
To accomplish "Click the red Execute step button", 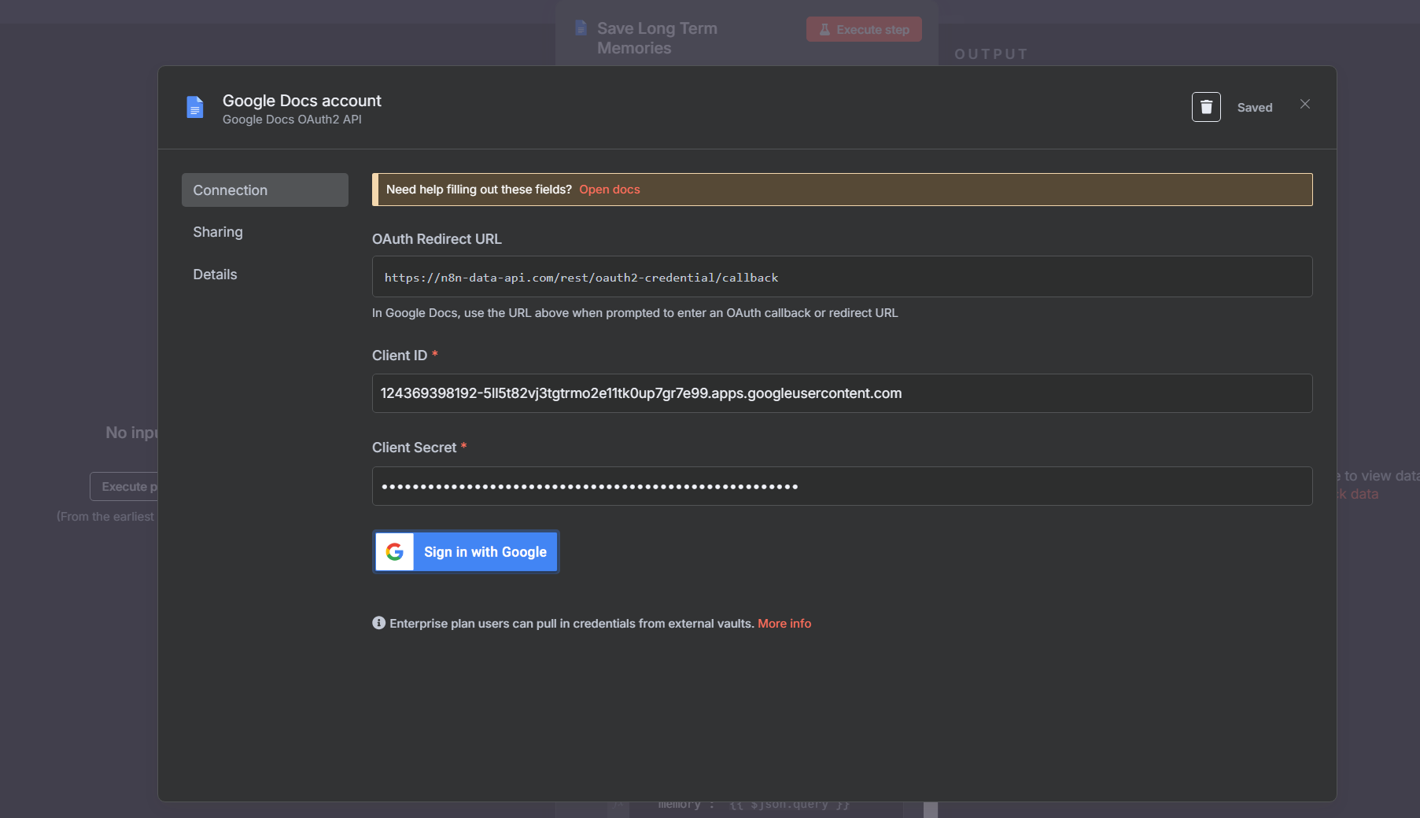I will (x=863, y=29).
